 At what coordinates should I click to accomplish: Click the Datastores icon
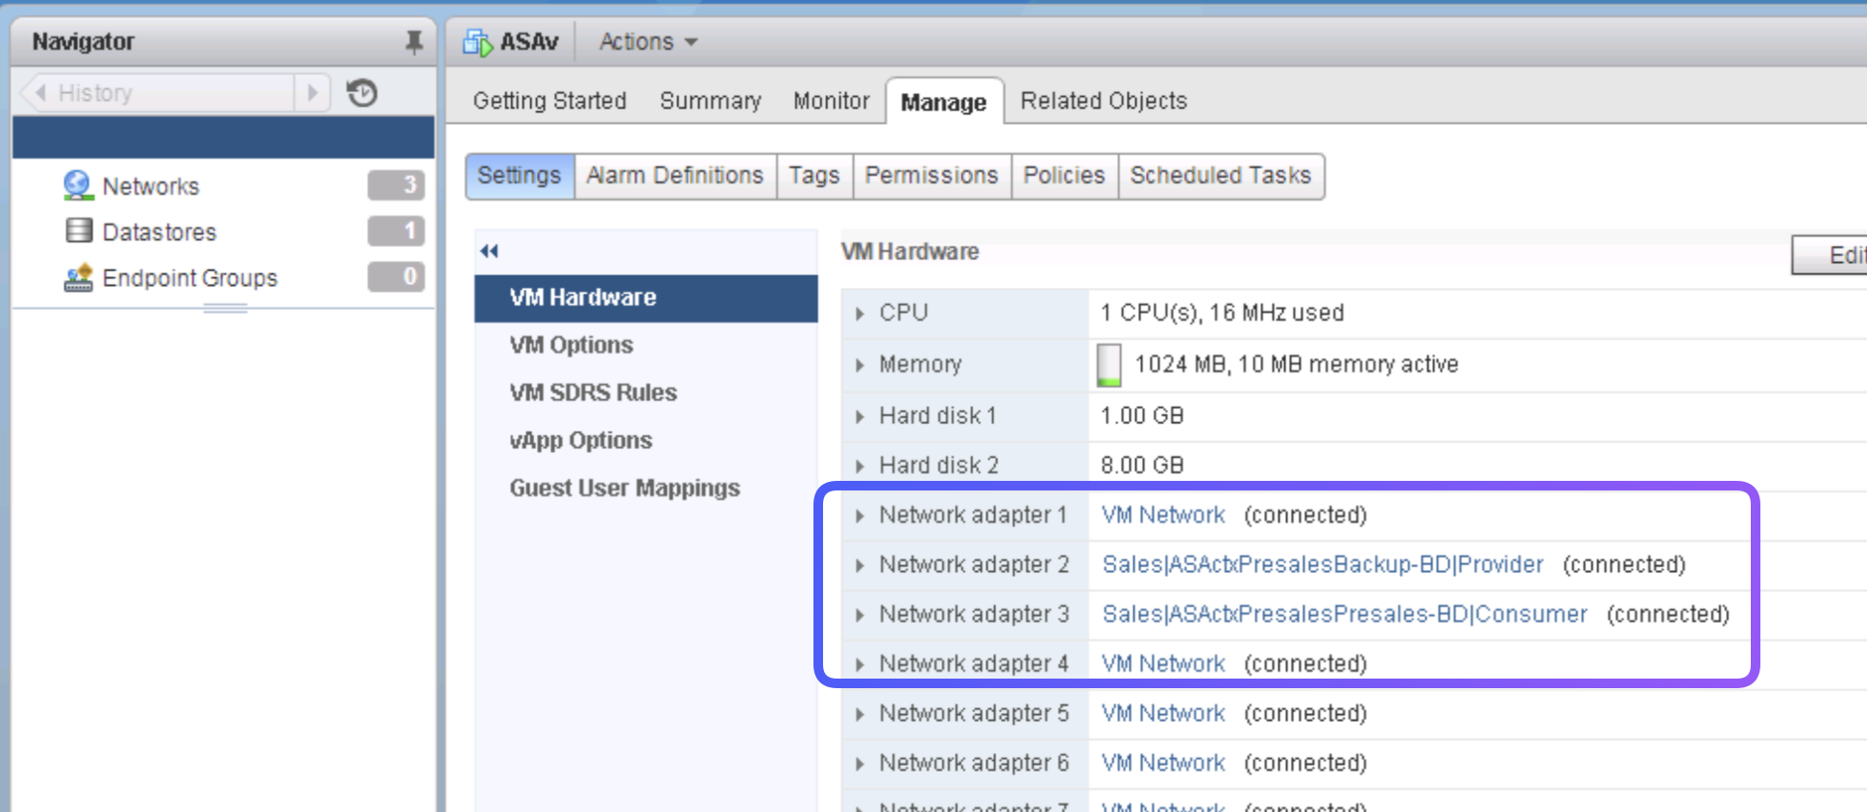[78, 231]
